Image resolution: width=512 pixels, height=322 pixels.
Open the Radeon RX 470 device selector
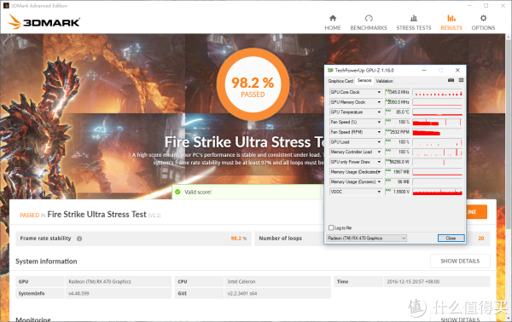(366, 239)
